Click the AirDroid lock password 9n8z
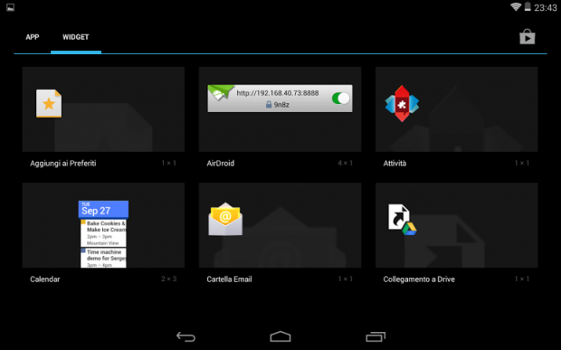Image resolution: width=561 pixels, height=350 pixels. tap(277, 105)
